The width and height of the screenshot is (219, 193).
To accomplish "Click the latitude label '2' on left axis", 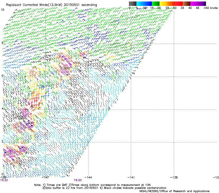I will click(2, 142).
